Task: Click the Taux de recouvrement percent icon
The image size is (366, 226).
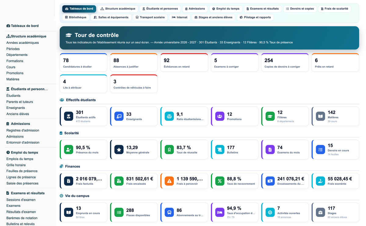Action: 220,181
